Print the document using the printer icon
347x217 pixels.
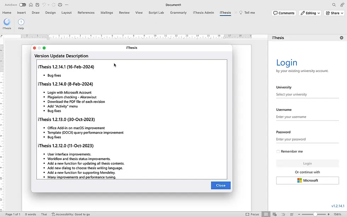click(60, 5)
